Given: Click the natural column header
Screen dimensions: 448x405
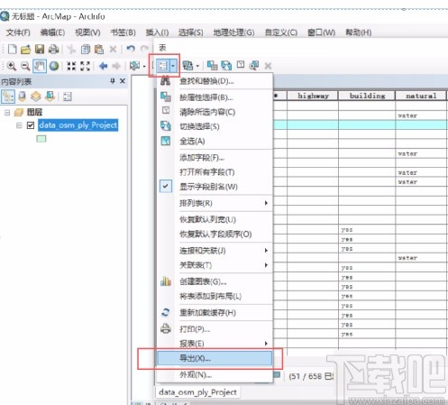Looking at the screenshot, I should tap(421, 96).
